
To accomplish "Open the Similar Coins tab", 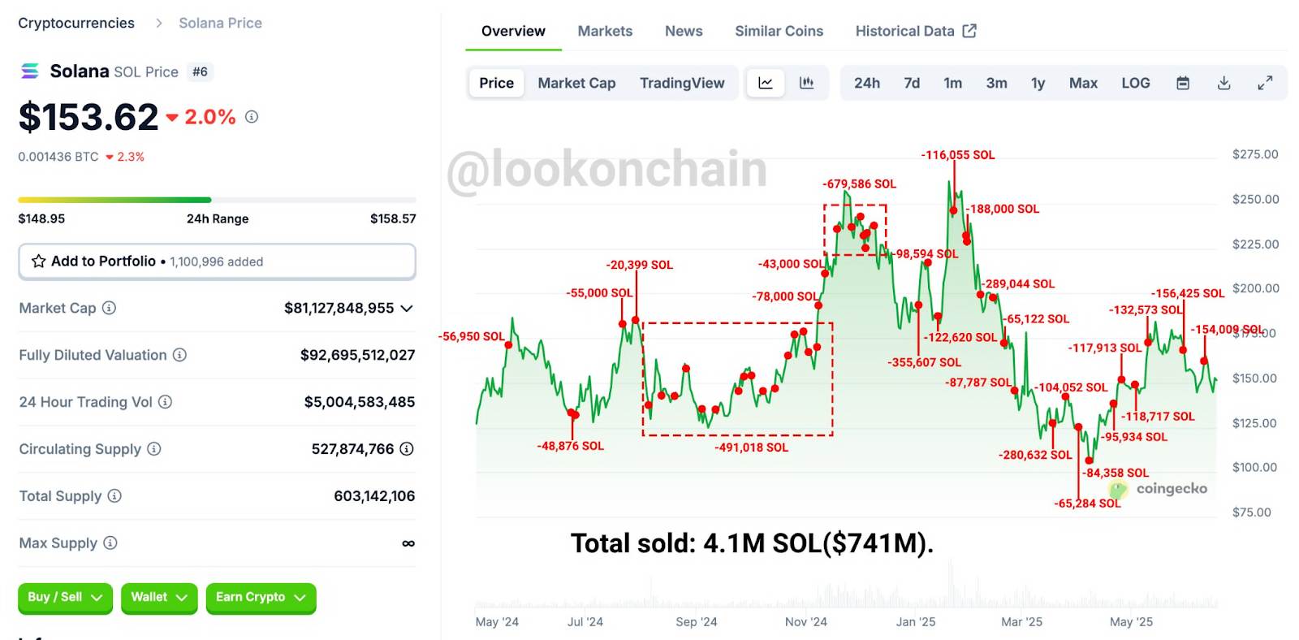I will point(779,31).
